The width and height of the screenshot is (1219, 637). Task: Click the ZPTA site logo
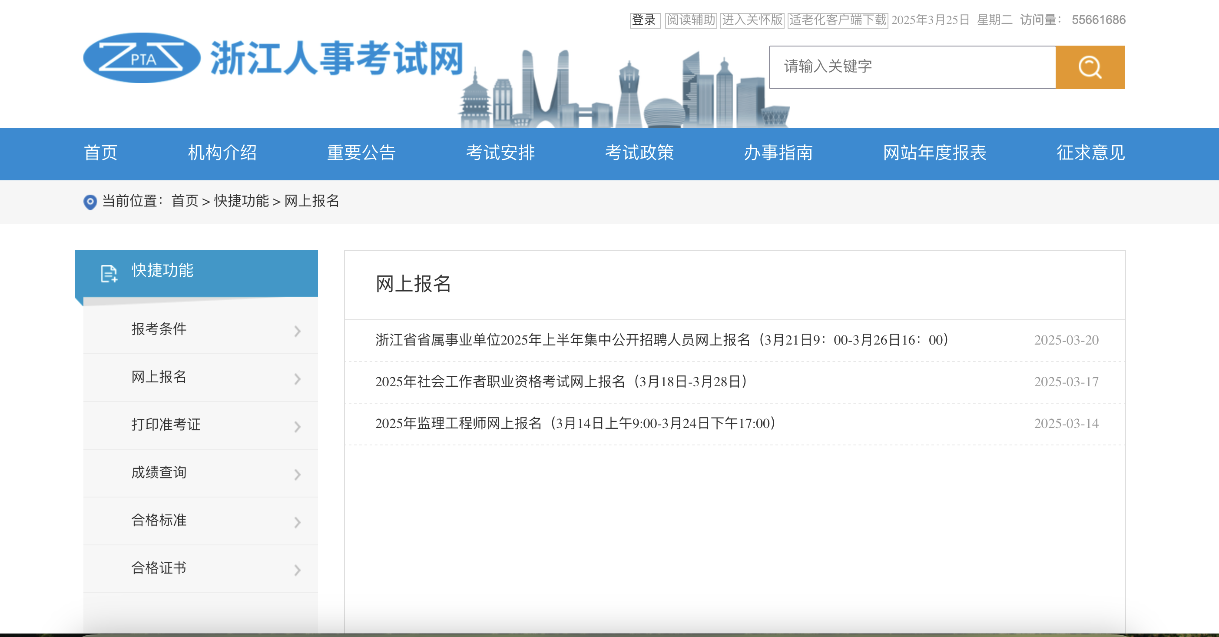[x=142, y=58]
